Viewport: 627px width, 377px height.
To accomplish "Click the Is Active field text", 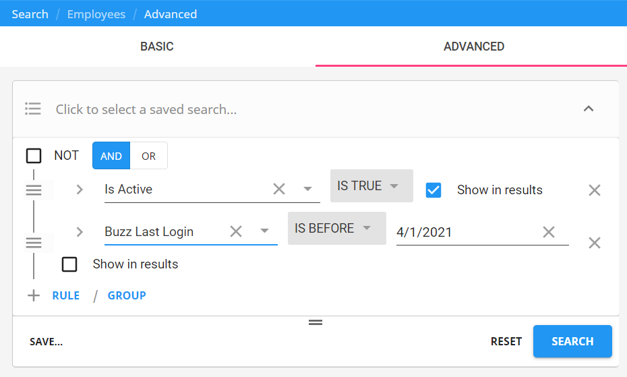I will point(128,190).
